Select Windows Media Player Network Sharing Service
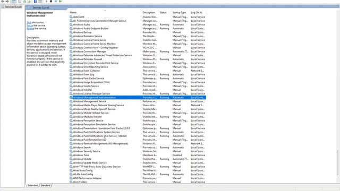The height and width of the screenshot is (191, 340). (138, 105)
